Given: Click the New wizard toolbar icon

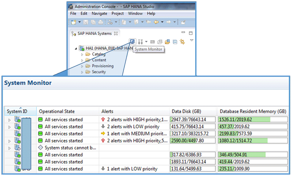Looking at the screenshot, I should (74, 22).
